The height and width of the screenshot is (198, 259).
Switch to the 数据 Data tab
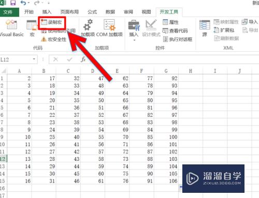(110, 12)
